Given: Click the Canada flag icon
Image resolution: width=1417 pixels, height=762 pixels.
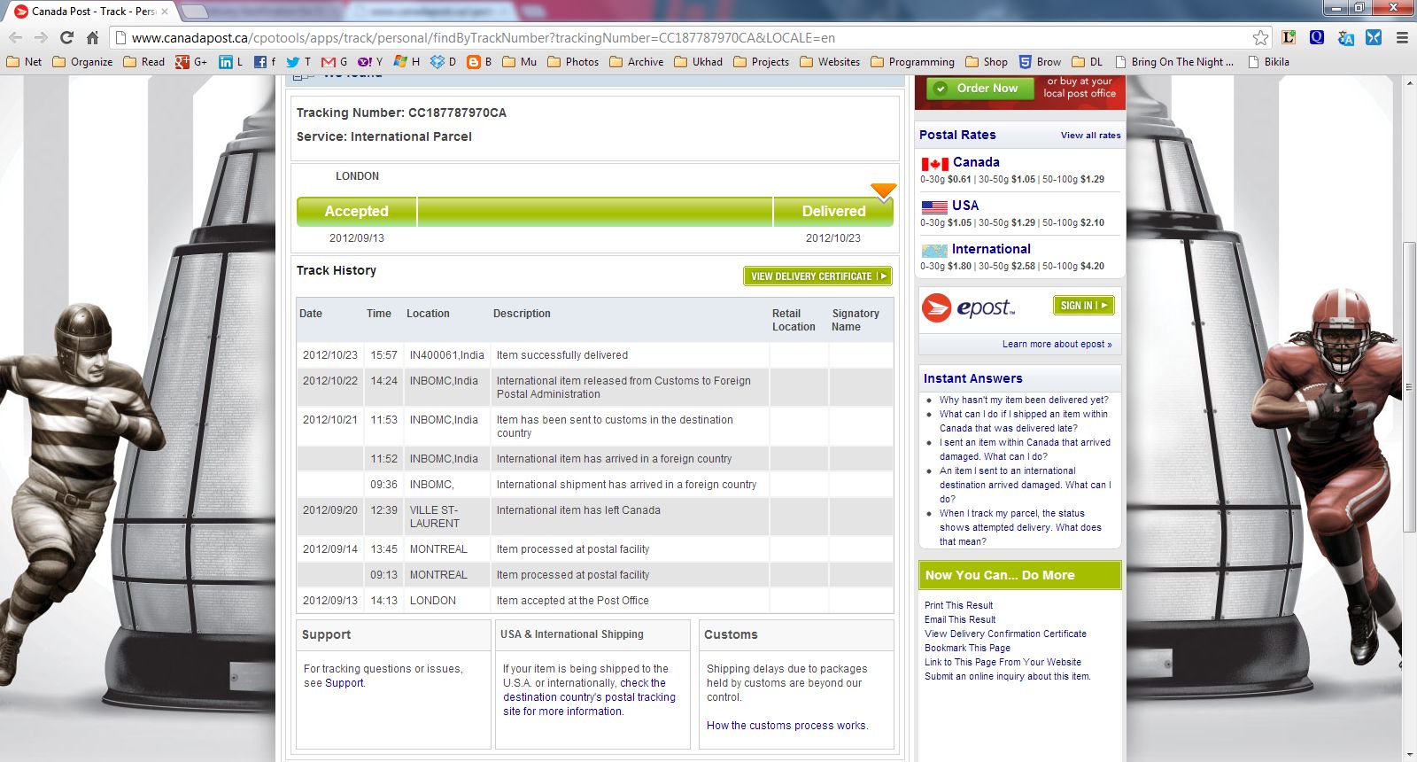Looking at the screenshot, I should 934,164.
